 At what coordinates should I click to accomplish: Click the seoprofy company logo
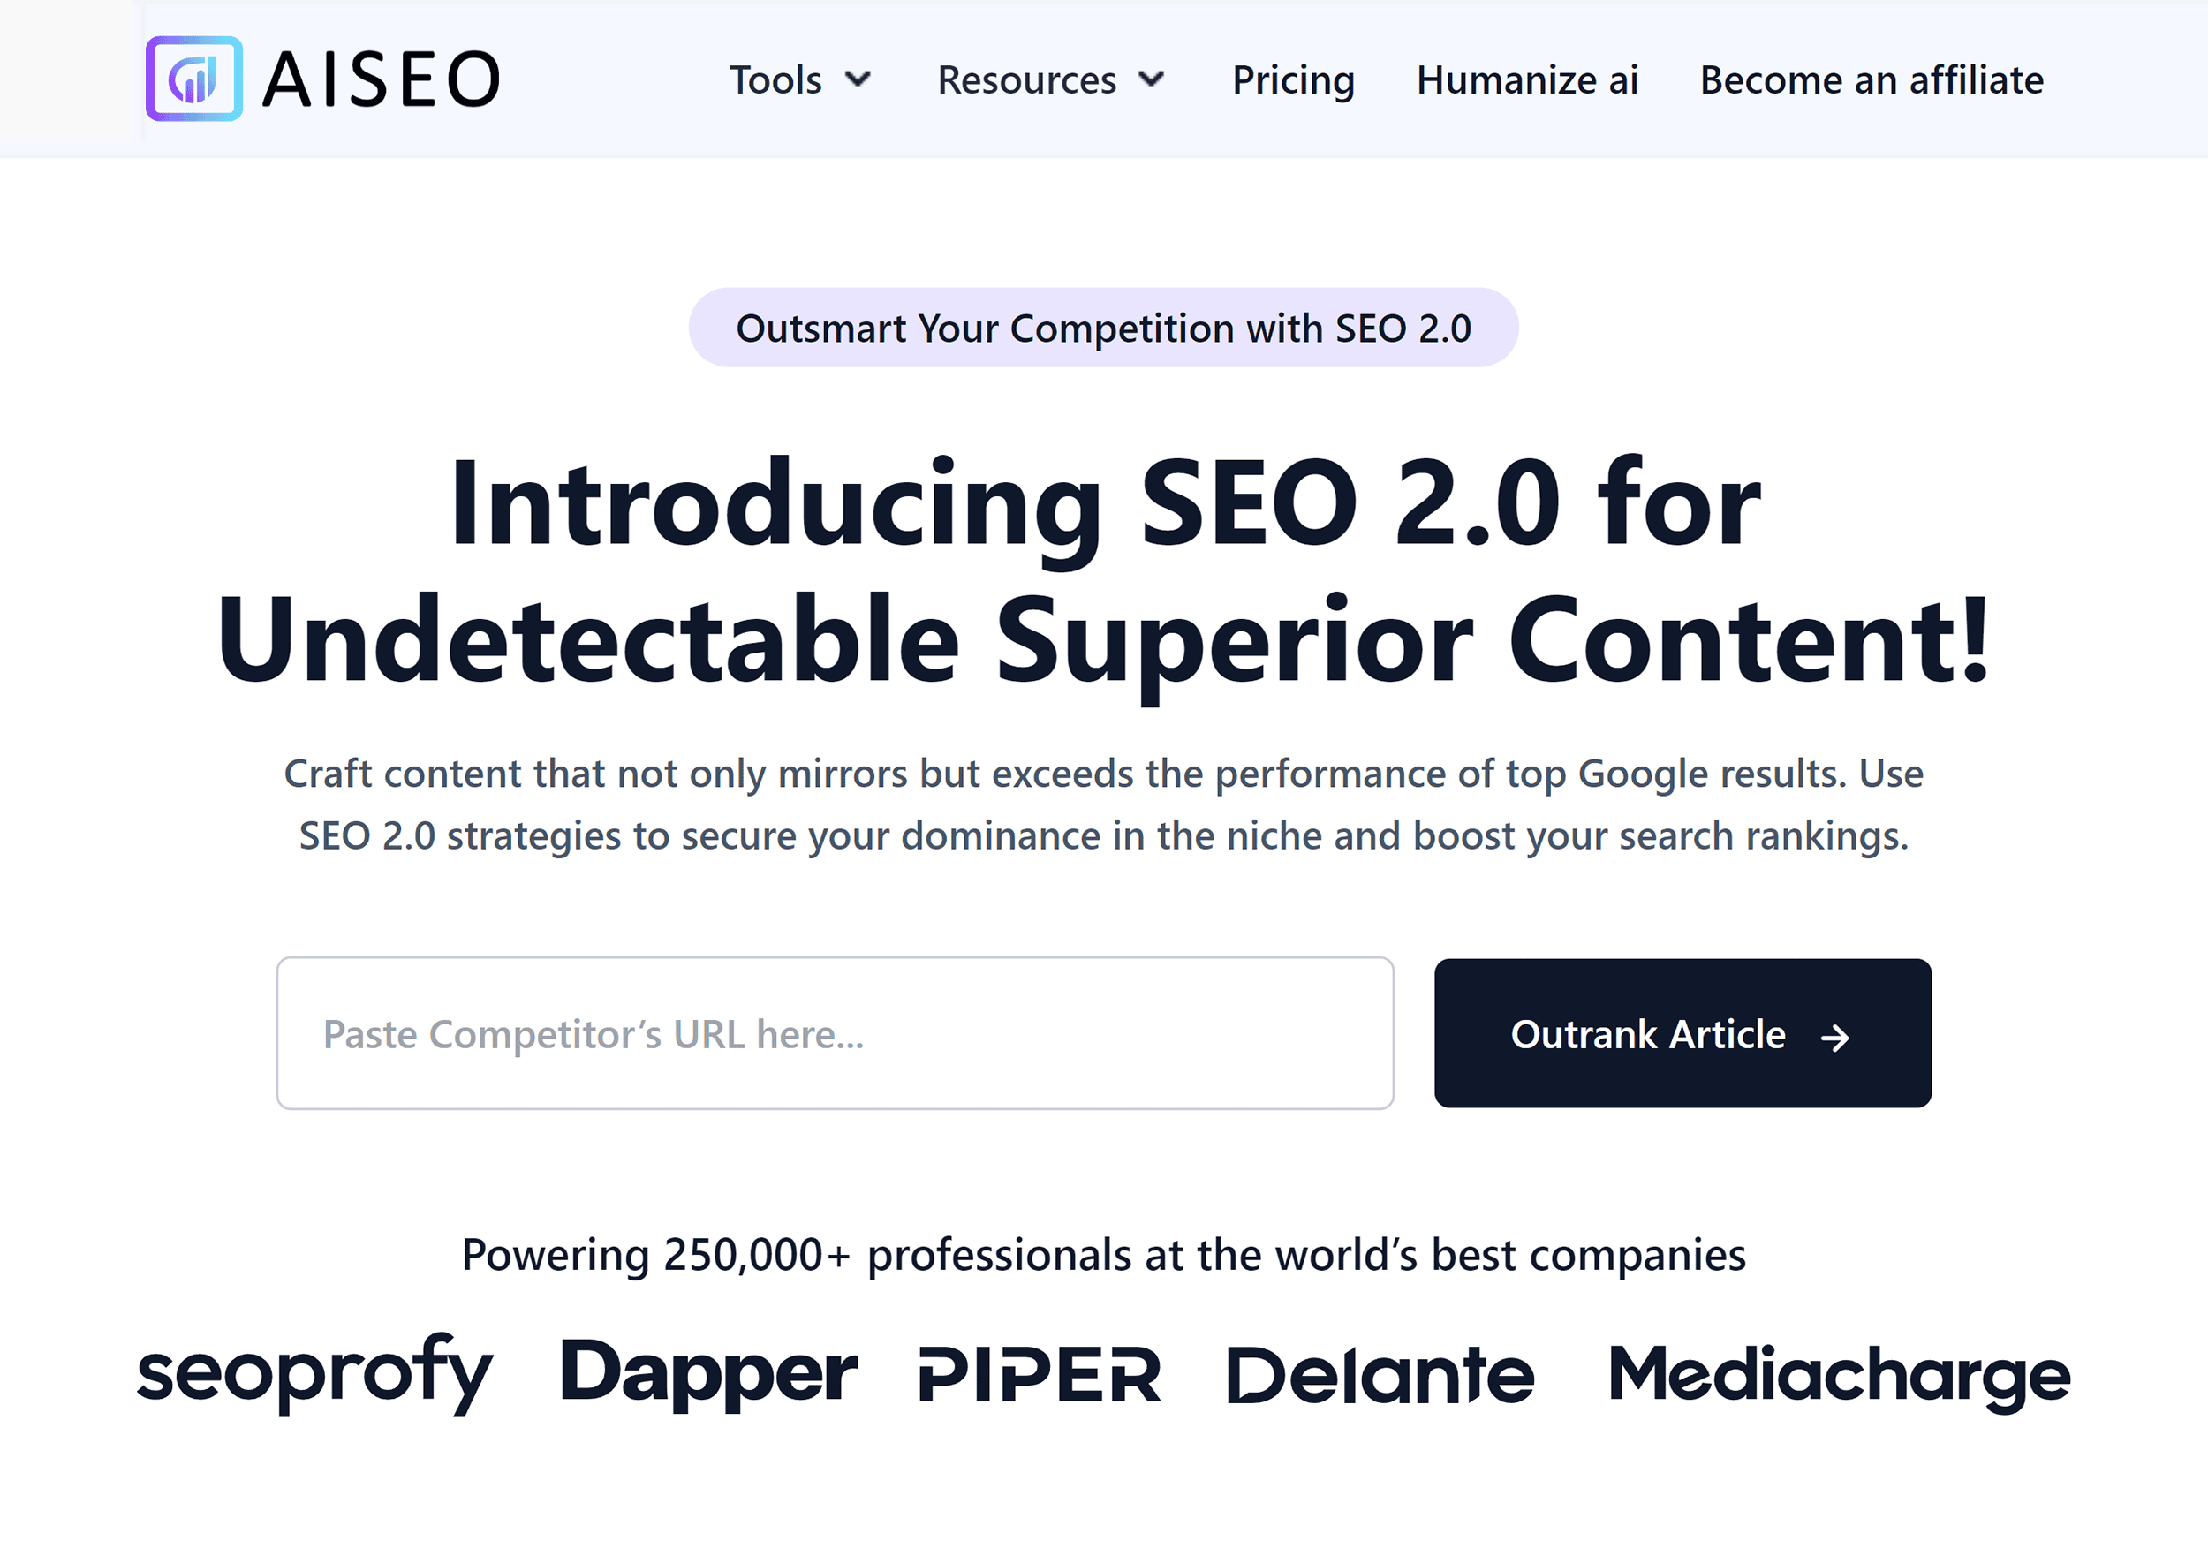(315, 1377)
